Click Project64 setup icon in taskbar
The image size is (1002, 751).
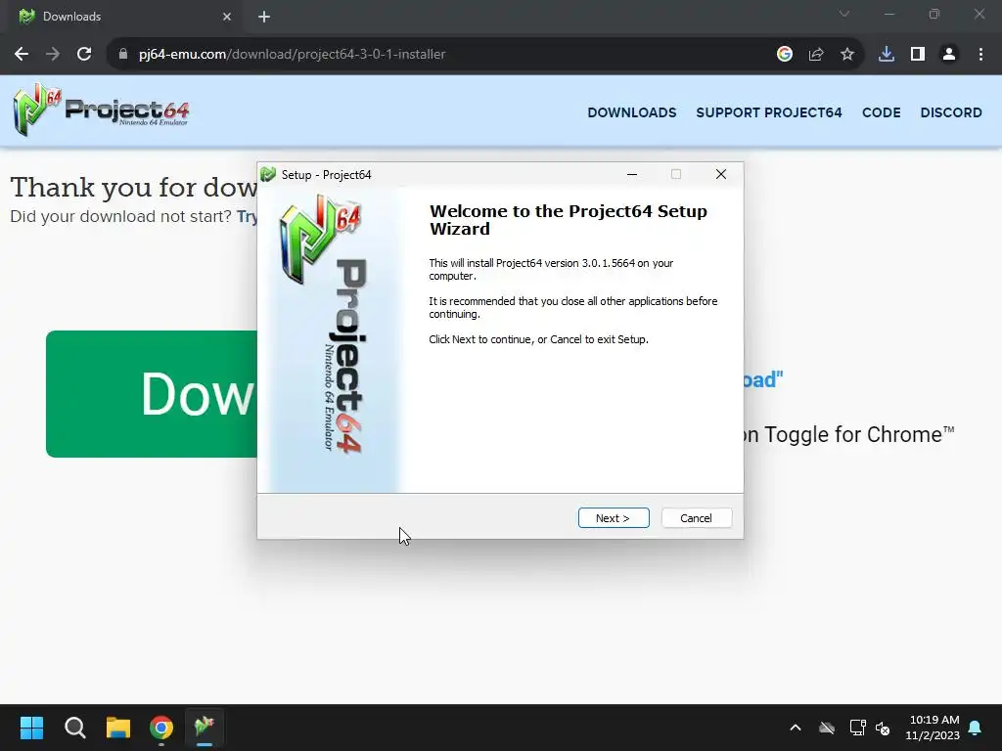(x=205, y=728)
